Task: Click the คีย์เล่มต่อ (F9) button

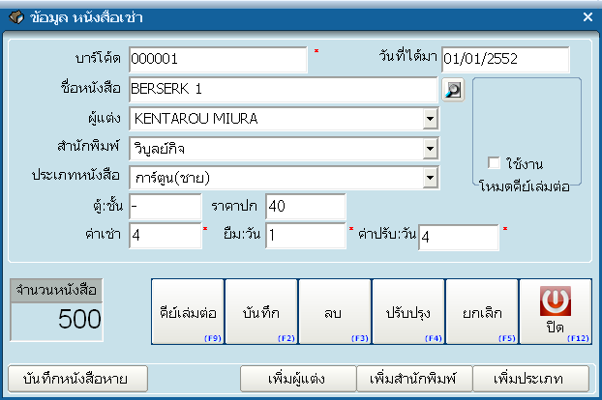Action: coord(188,312)
